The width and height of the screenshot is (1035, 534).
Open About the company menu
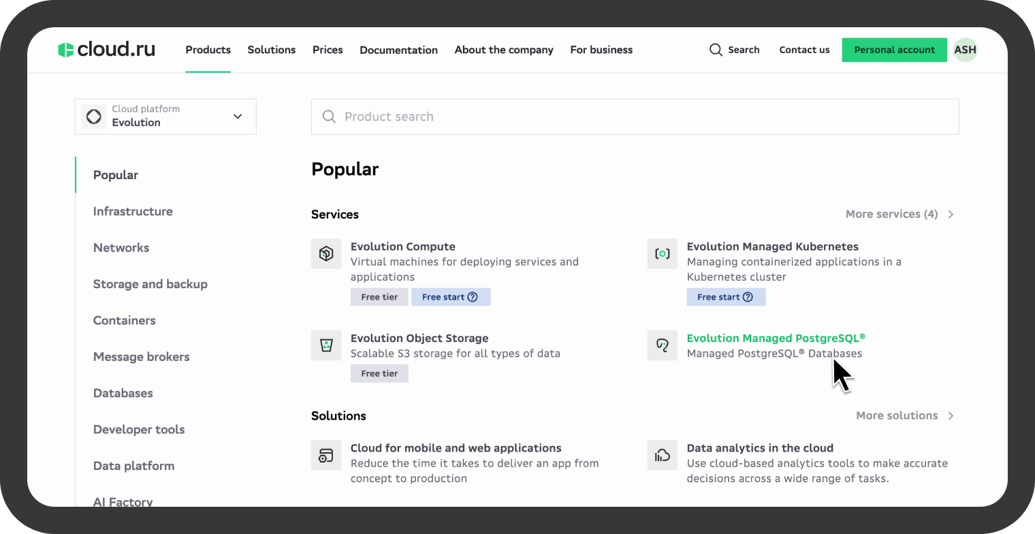(504, 50)
